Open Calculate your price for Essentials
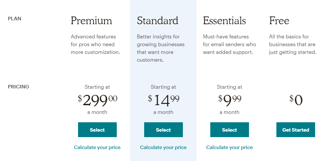This screenshot has width=328, height=161. point(230,147)
